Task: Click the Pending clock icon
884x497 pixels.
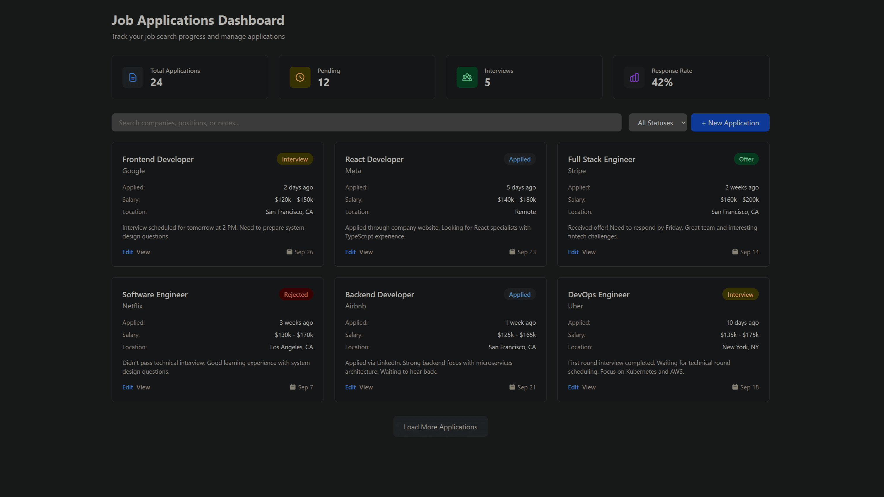Action: (x=300, y=77)
